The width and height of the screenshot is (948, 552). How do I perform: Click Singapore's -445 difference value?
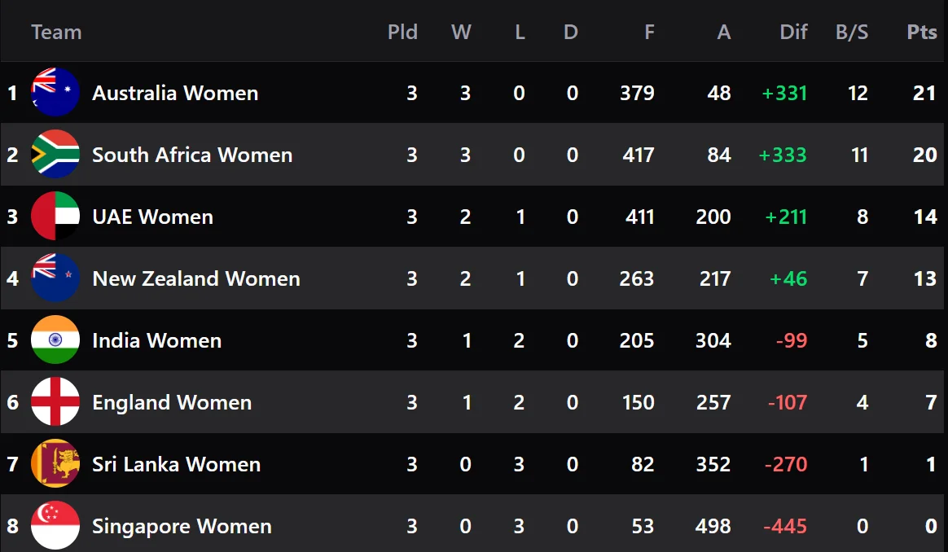785,526
